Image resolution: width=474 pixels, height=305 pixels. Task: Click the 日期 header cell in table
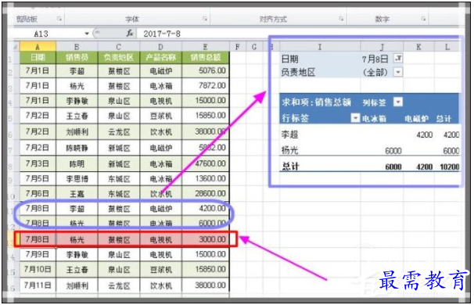tap(38, 57)
